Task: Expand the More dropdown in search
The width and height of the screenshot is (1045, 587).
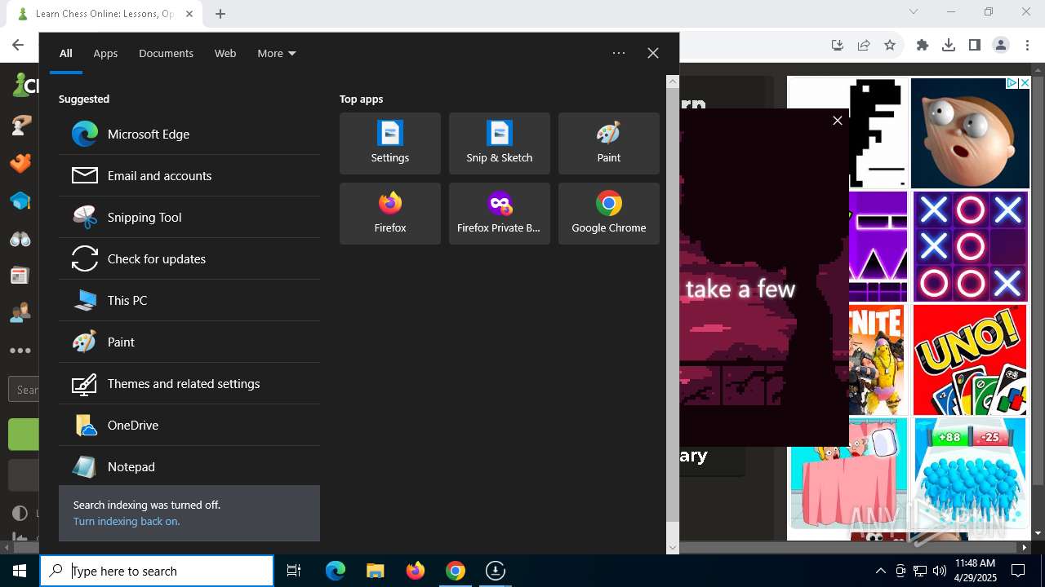Action: coord(277,53)
